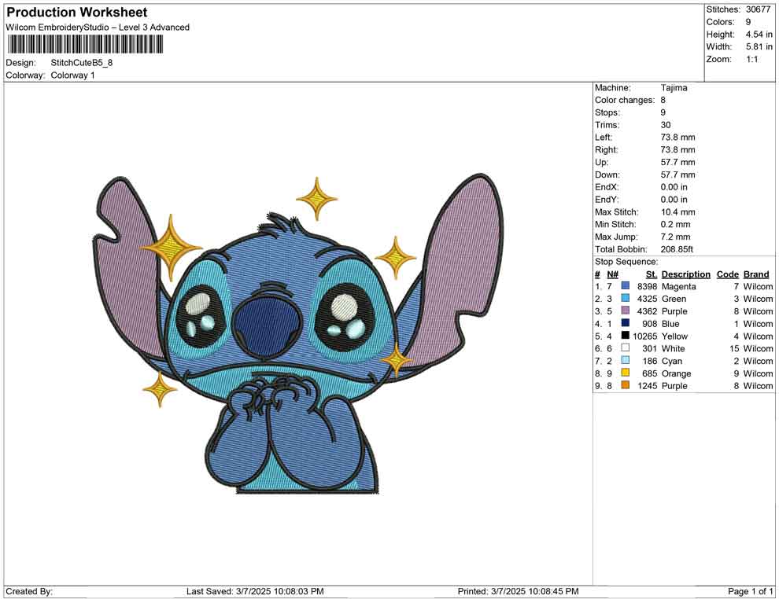Pick the dark Blue swatch in stop 4
This screenshot has width=779, height=599.
pos(626,323)
